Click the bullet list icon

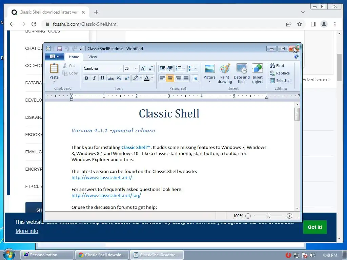pyautogui.click(x=178, y=68)
